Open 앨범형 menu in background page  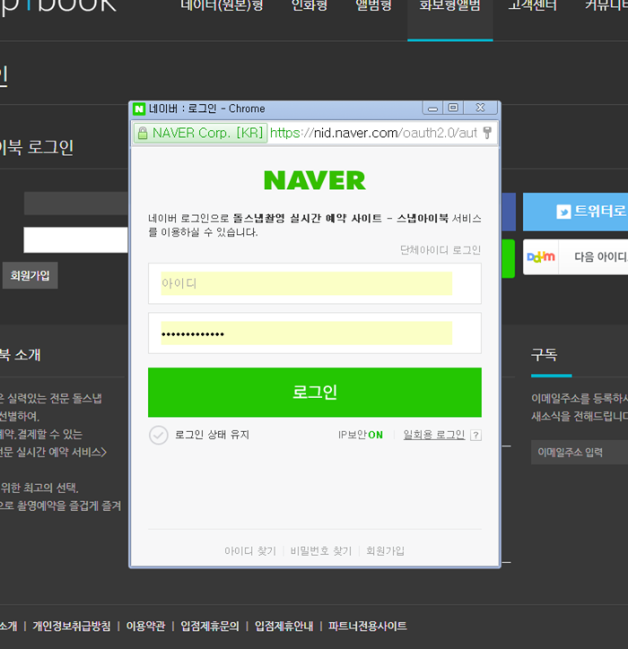coord(373,5)
